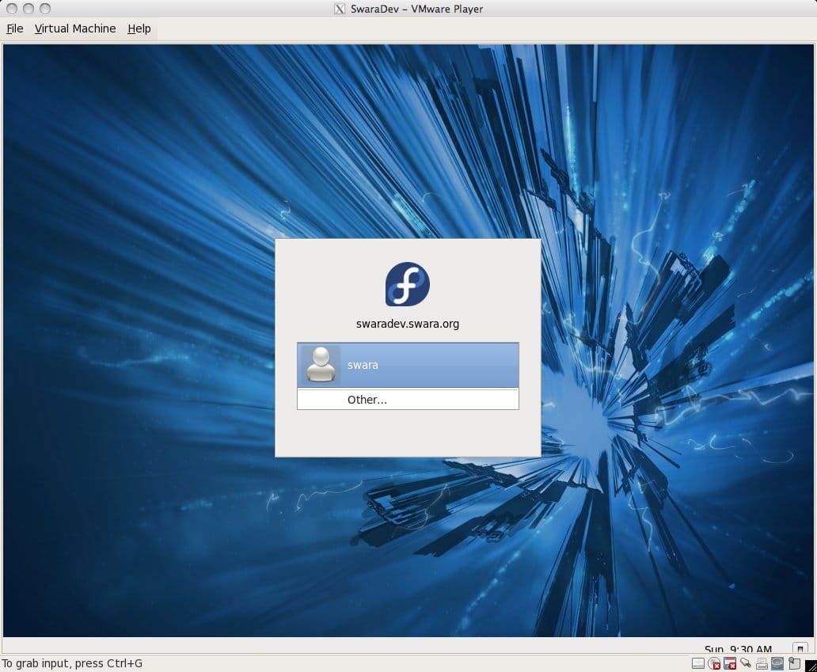Click the swaradev.swara.org hostname label
The image size is (817, 672).
[408, 324]
